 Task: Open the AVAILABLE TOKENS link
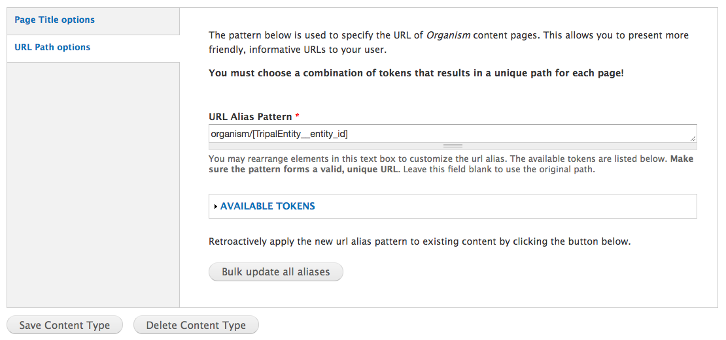(268, 206)
